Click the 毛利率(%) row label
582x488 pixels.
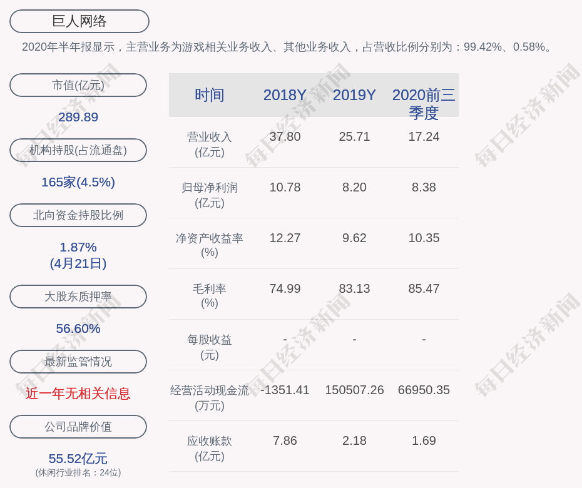(x=210, y=296)
